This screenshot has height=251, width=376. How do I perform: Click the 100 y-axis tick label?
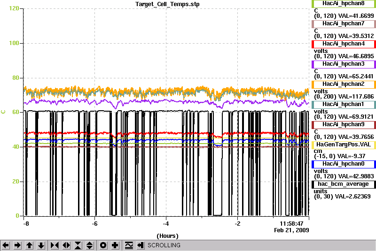coord(14,43)
